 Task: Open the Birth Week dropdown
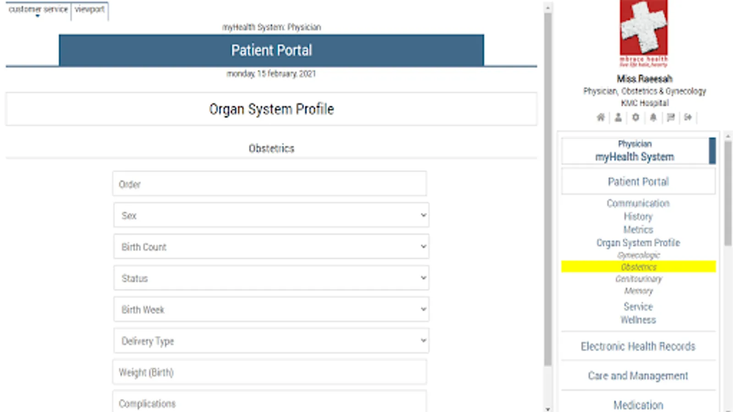click(271, 309)
